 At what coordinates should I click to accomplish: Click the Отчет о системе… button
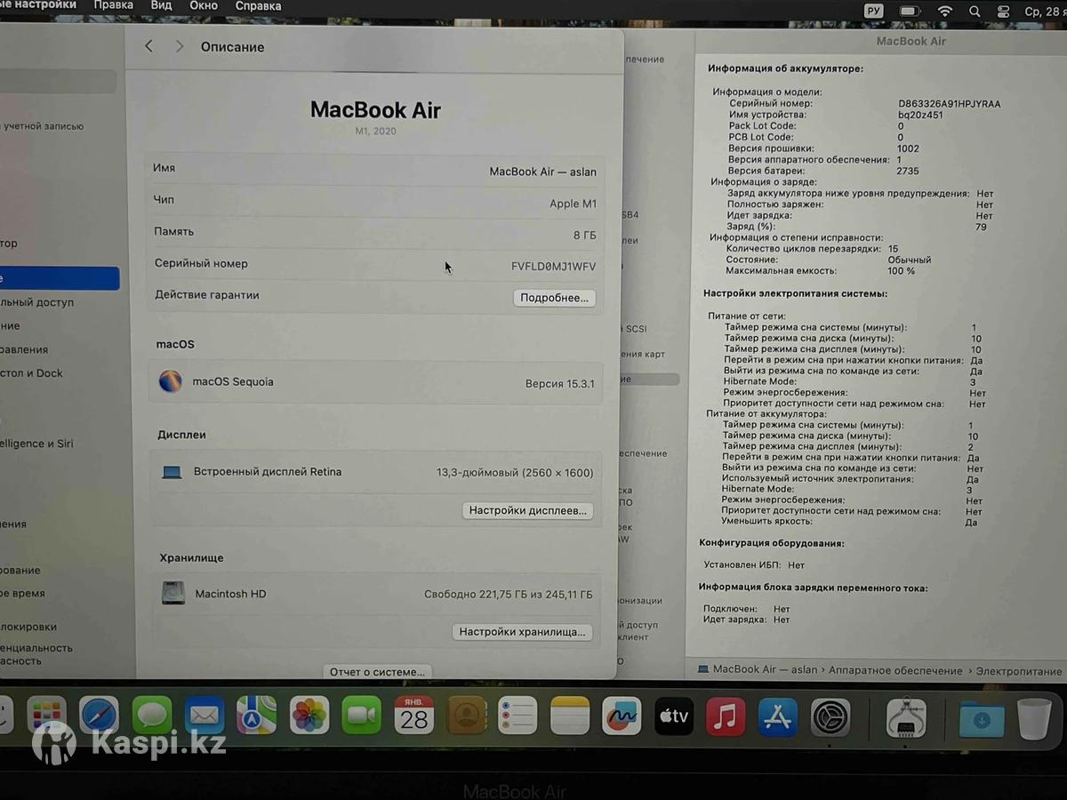pos(378,672)
